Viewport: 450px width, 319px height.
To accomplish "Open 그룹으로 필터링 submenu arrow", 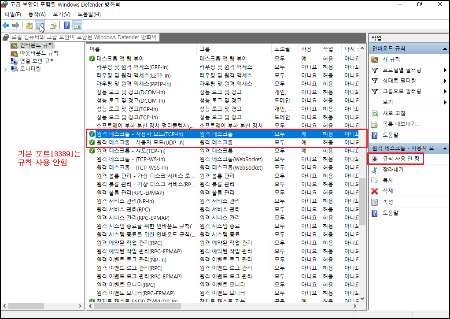I will point(445,92).
